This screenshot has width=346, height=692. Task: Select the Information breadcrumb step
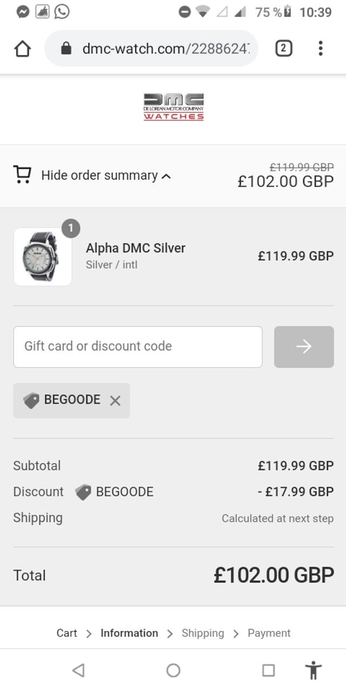click(x=129, y=633)
